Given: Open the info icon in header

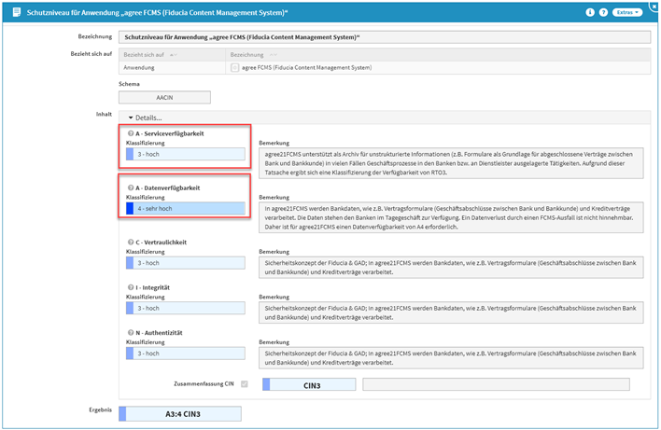Looking at the screenshot, I should (x=590, y=12).
